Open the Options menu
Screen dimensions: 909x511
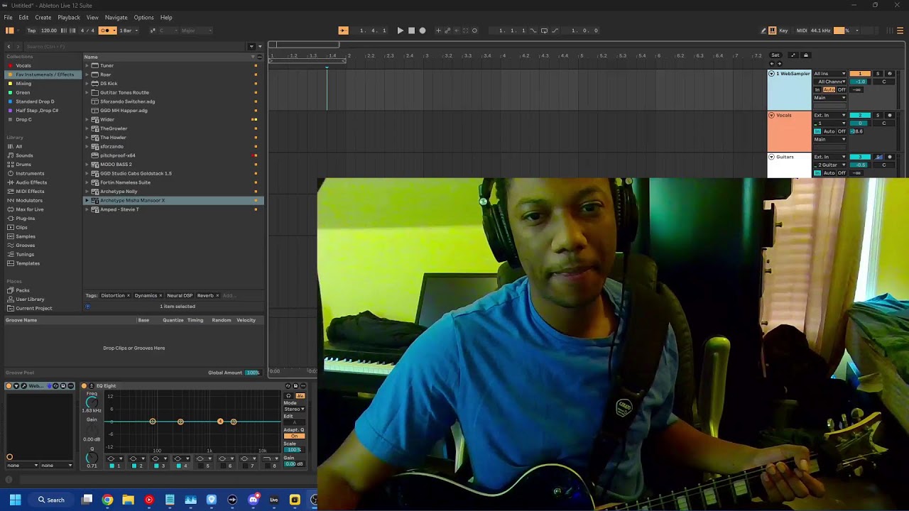click(x=143, y=17)
